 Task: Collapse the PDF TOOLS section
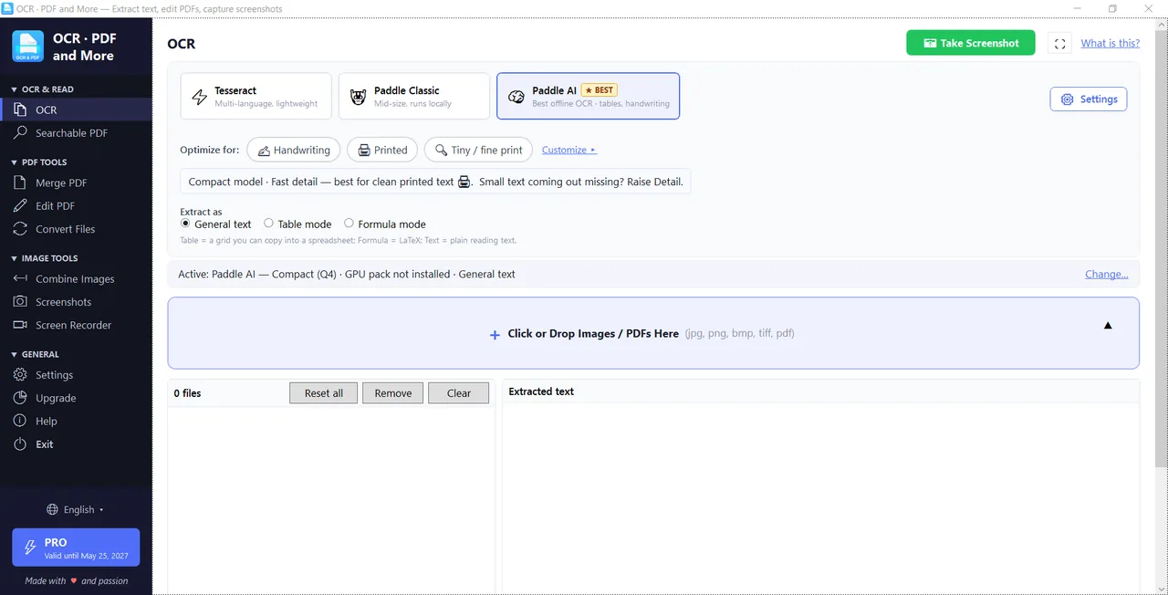[x=38, y=162]
